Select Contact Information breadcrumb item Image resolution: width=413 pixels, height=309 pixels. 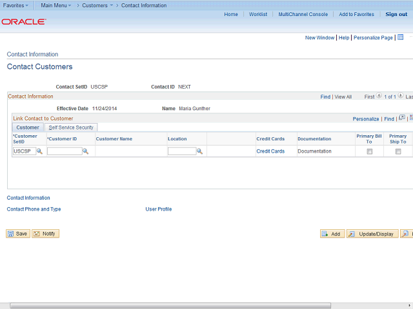click(x=144, y=5)
